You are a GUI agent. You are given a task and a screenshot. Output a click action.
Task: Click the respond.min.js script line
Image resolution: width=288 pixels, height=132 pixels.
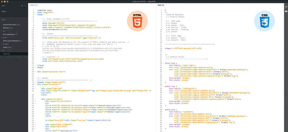(80, 51)
